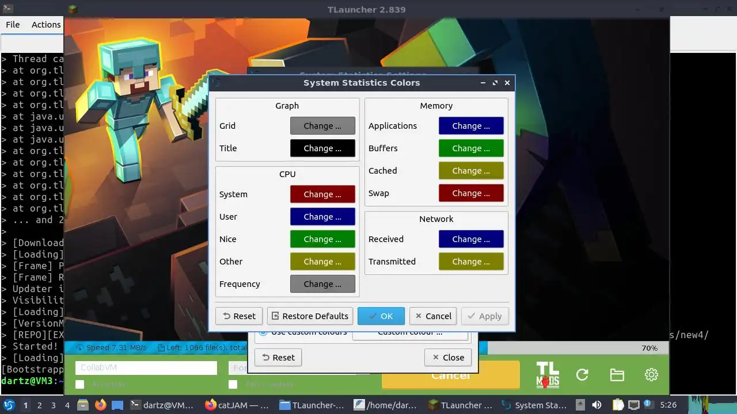The width and height of the screenshot is (737, 414).
Task: Click the show desktop icon in taskbar
Action: click(x=117, y=405)
